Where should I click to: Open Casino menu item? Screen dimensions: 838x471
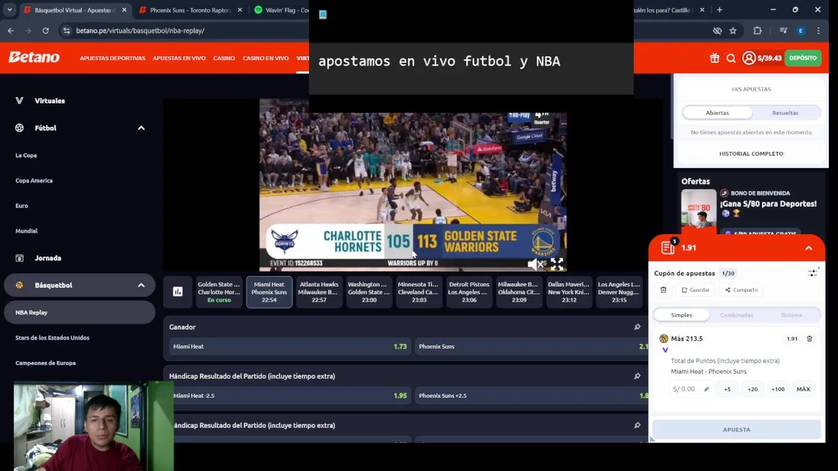point(224,58)
